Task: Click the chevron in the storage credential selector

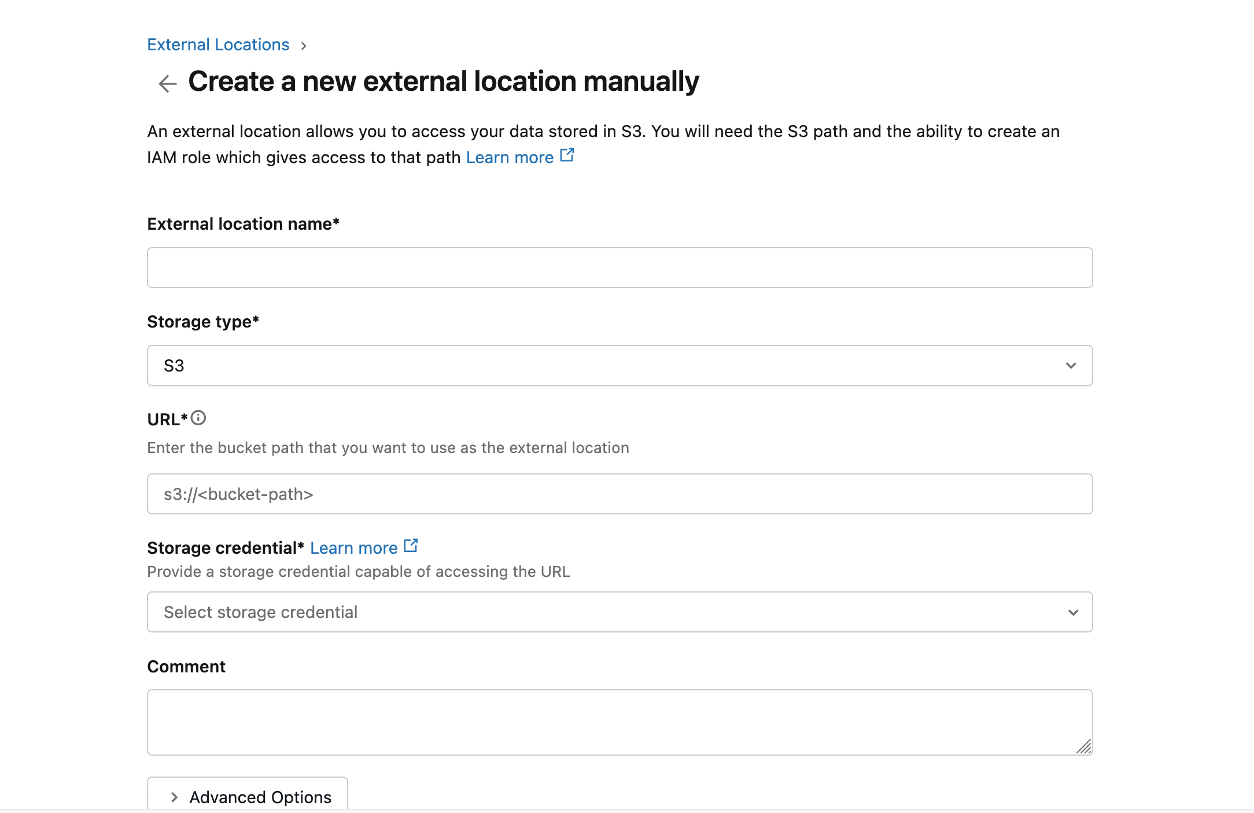Action: coord(1073,612)
